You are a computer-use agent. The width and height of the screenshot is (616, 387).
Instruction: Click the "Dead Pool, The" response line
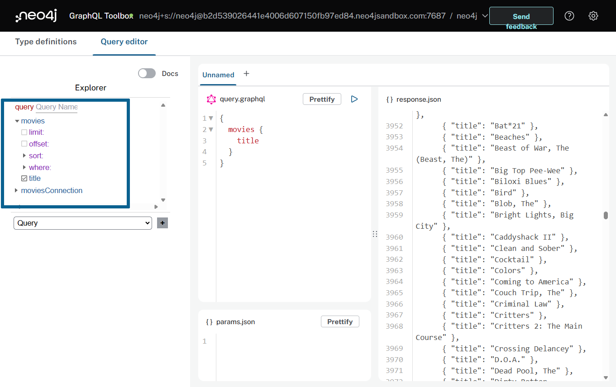click(508, 371)
